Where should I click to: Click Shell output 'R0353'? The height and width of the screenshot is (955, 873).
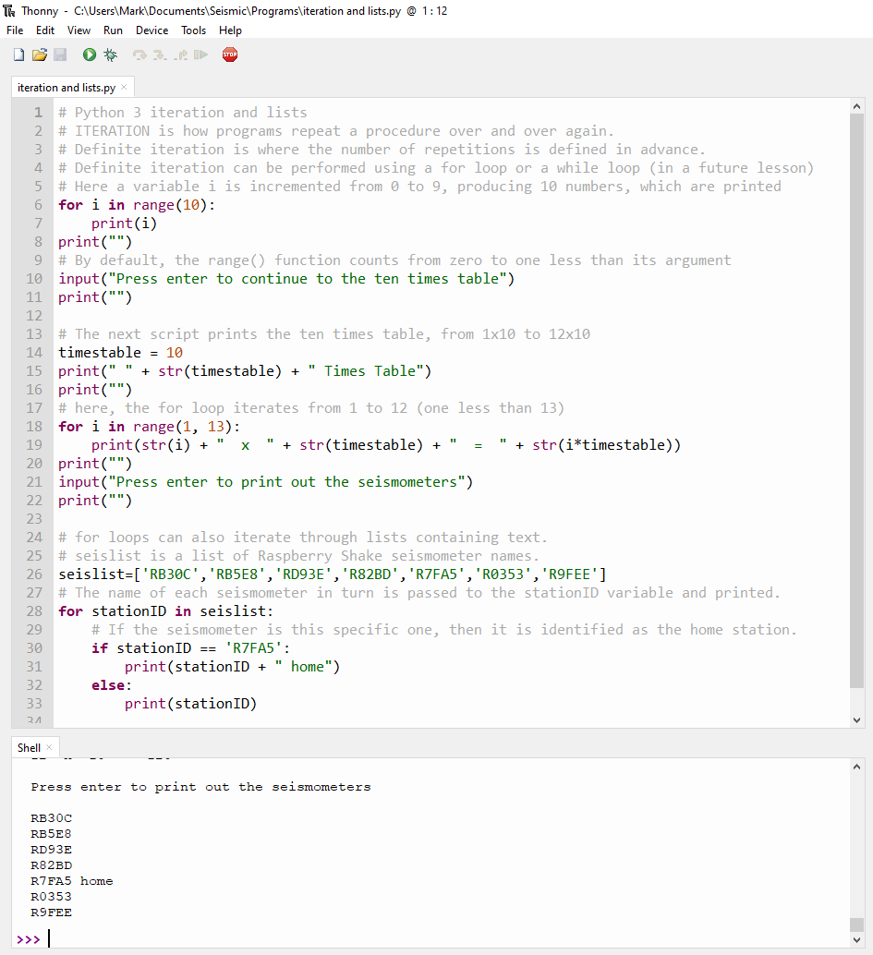point(51,897)
